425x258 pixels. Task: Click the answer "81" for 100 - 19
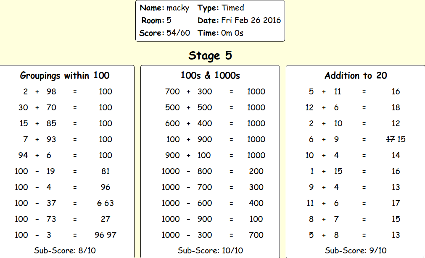(106, 171)
